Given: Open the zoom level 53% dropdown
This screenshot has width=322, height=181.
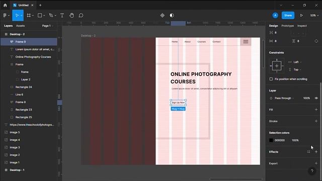Looking at the screenshot, I should [x=314, y=16].
